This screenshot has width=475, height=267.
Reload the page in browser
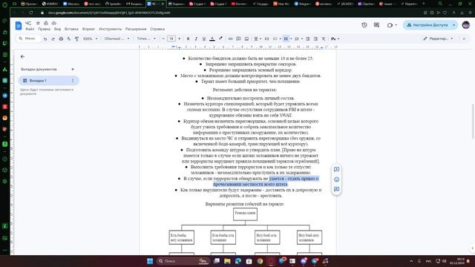[31, 13]
